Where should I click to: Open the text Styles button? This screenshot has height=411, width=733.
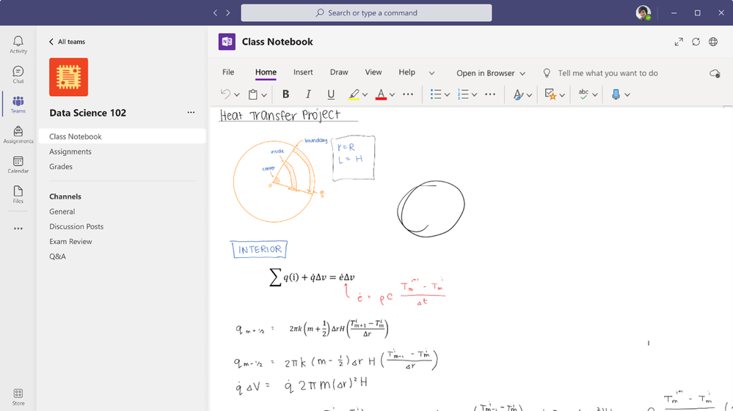click(518, 95)
